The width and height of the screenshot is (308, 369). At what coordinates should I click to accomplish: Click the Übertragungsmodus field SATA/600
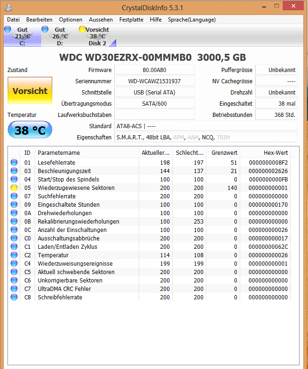(154, 103)
